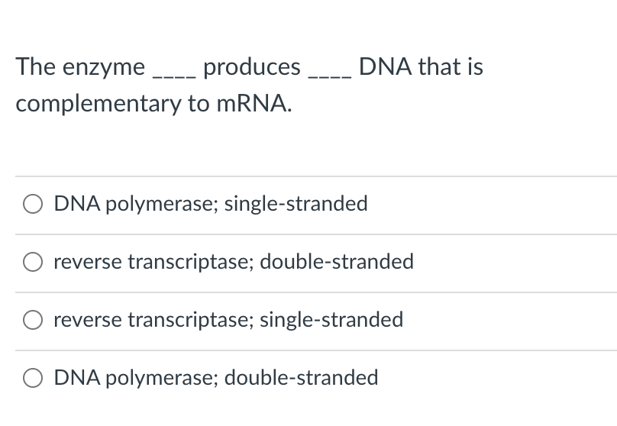Click the 'reverse transcriptase; single-stranded' answer label
This screenshot has height=426, width=617.
coord(228,319)
